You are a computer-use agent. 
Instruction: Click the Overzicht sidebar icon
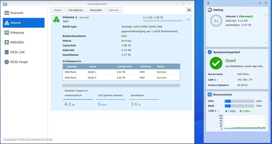pos(7,13)
